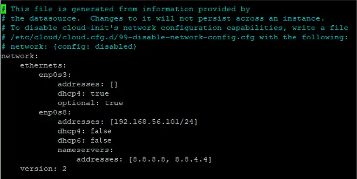Click the "dhcp4: true" line
The height and width of the screenshot is (179, 357).
(83, 93)
